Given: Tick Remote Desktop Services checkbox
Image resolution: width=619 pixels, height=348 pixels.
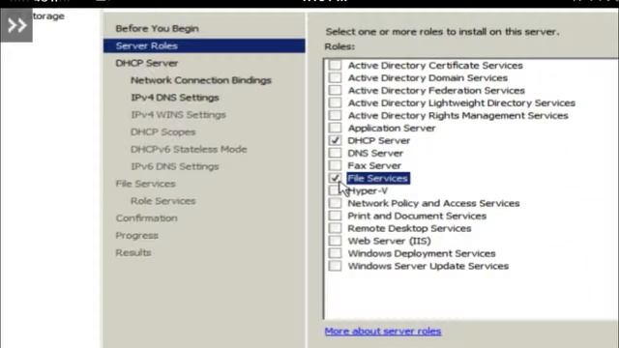Looking at the screenshot, I should point(335,228).
